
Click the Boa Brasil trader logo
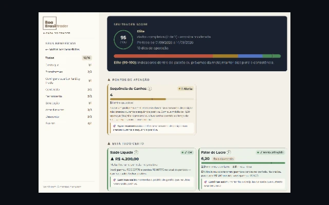56,24
